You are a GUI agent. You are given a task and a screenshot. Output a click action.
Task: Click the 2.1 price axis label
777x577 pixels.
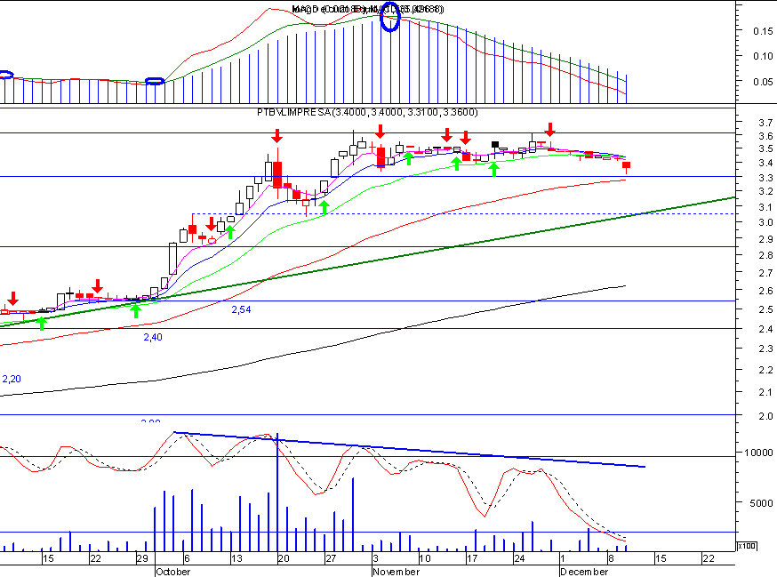765,392
